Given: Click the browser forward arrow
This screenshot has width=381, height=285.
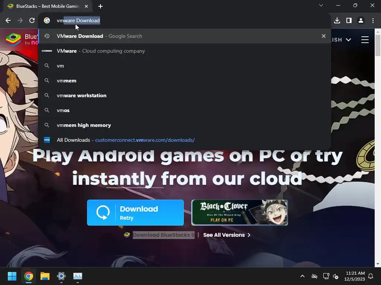Looking at the screenshot, I should point(20,21).
